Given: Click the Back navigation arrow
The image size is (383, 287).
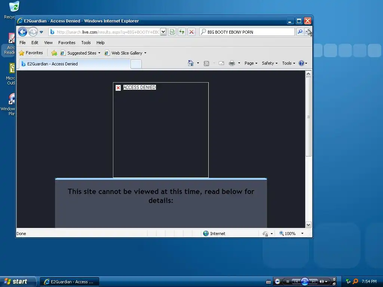Looking at the screenshot, I should pyautogui.click(x=22, y=32).
